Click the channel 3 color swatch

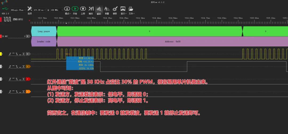tap(1, 91)
